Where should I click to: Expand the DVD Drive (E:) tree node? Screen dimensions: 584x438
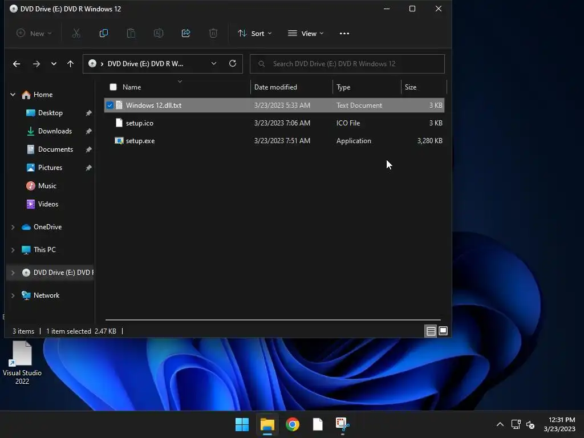click(x=13, y=273)
